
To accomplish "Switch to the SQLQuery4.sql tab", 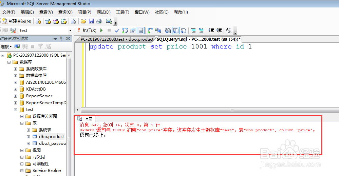I will [199, 39].
